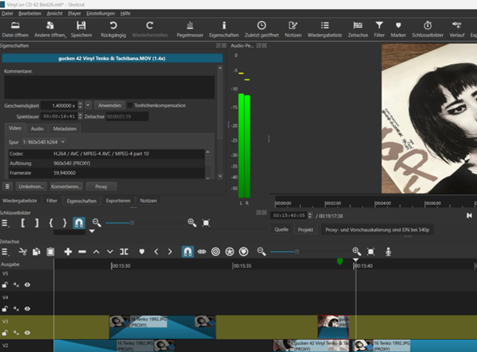477x352 pixels.
Task: Jump to next marker in timeline
Action: (170, 252)
